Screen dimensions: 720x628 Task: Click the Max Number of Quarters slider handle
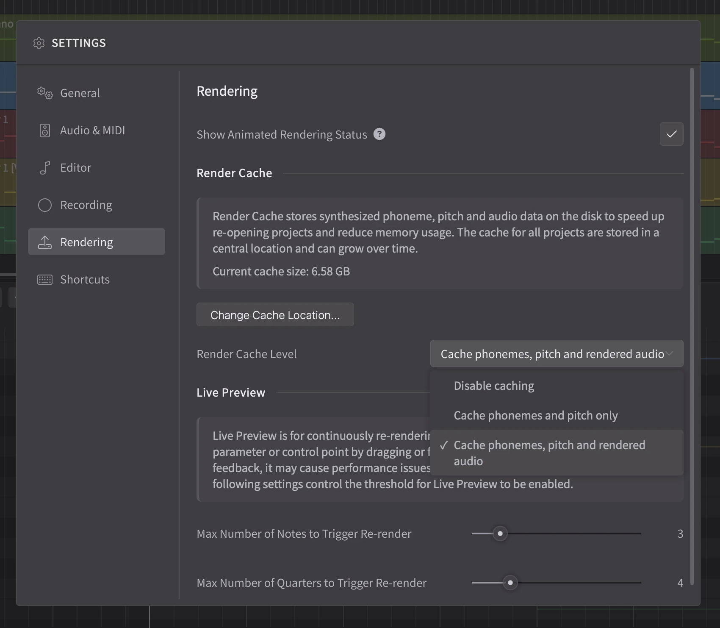point(510,583)
